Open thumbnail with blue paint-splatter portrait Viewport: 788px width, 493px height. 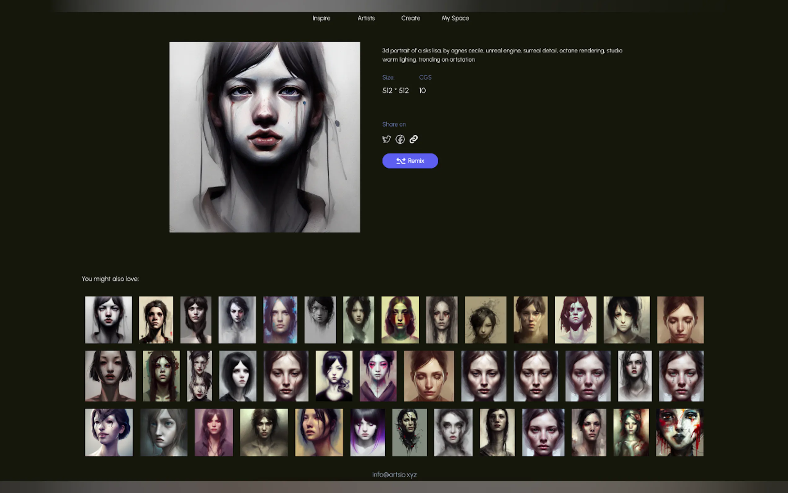coord(280,319)
